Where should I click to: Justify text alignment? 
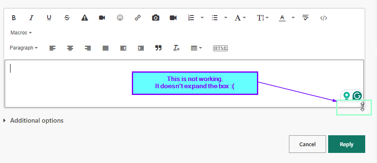105,48
